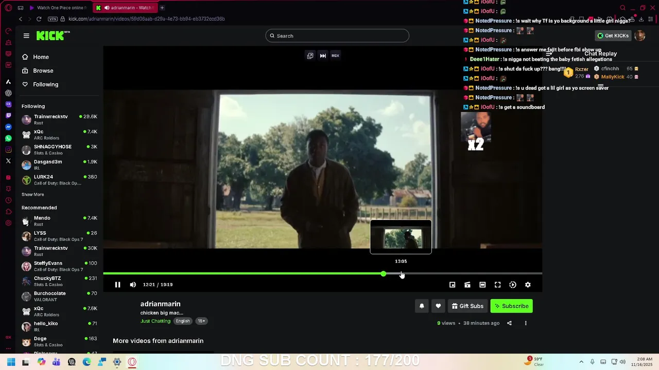The image size is (659, 370).
Task: Switch to Watch One Piece tab
Action: 58,8
